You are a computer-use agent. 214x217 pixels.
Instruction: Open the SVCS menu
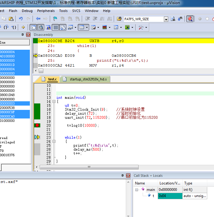76,11
